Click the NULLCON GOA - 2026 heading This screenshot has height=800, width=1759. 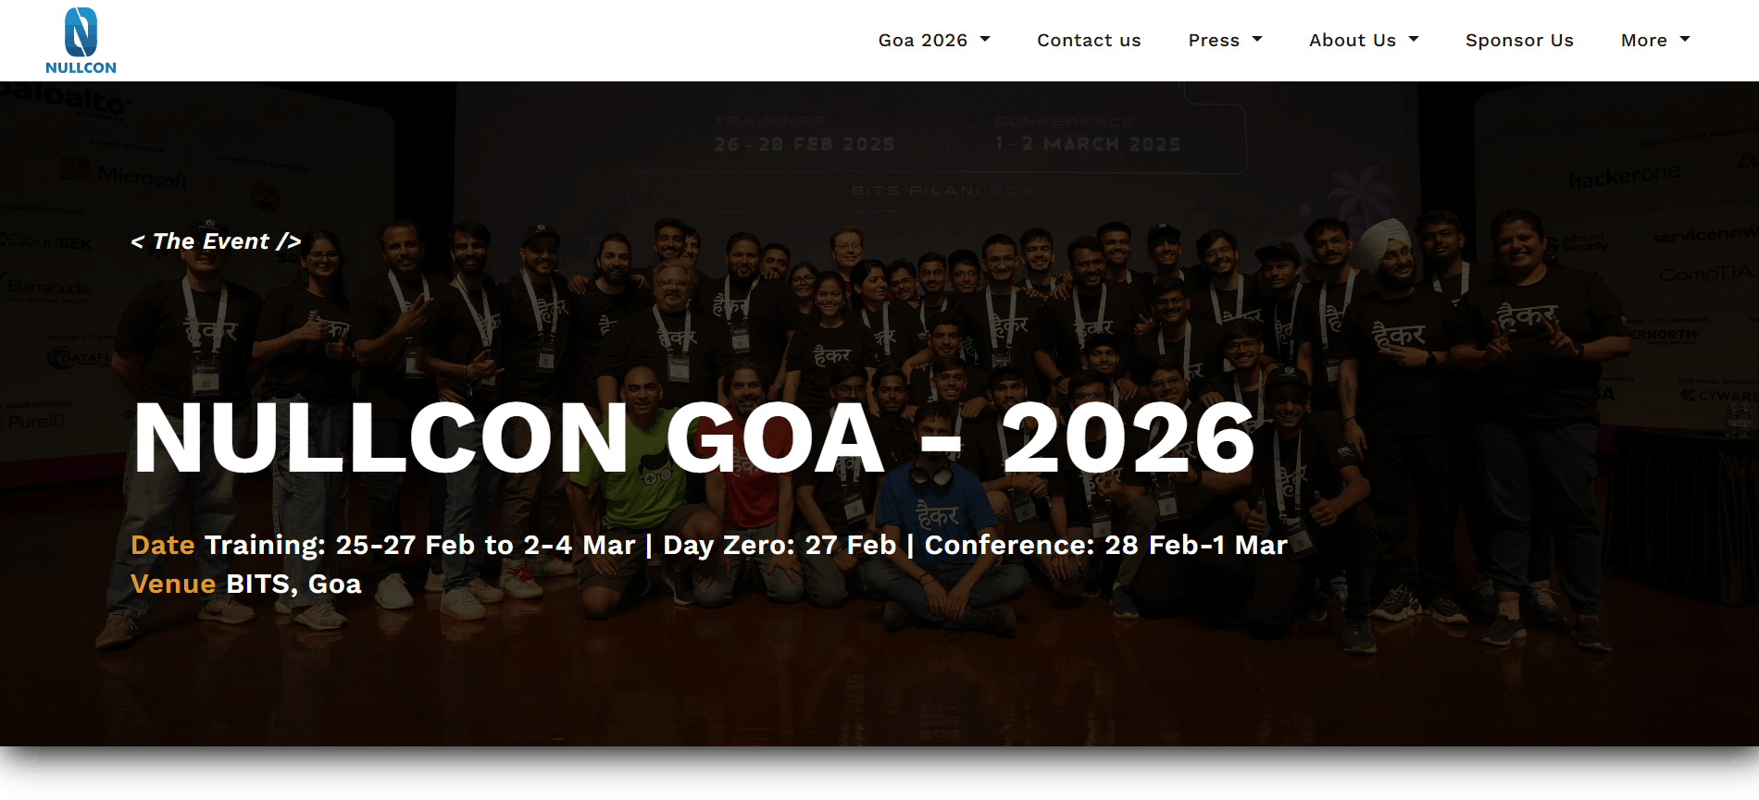[693, 438]
